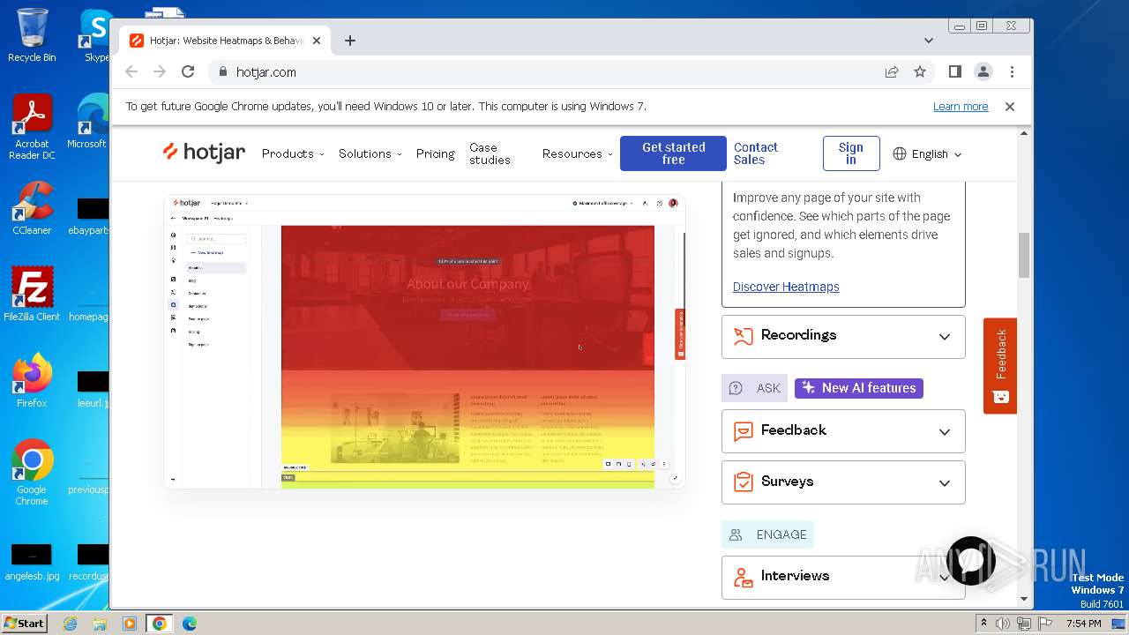This screenshot has width=1129, height=635.
Task: Click the Internet Explorer taskbar icon
Action: (x=70, y=624)
